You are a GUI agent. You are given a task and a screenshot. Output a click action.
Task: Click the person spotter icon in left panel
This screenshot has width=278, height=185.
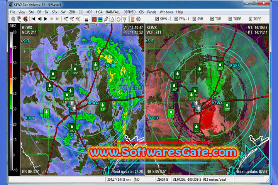pos(73,108)
